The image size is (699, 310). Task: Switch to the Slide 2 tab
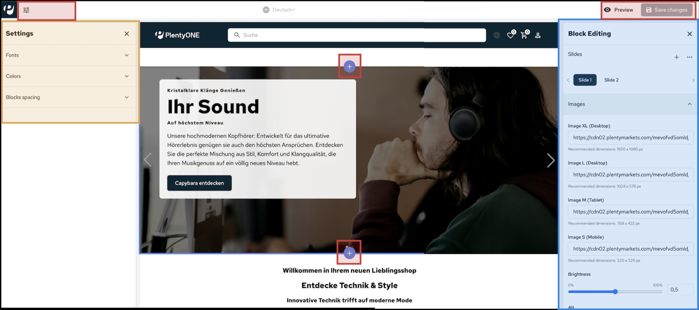point(611,80)
